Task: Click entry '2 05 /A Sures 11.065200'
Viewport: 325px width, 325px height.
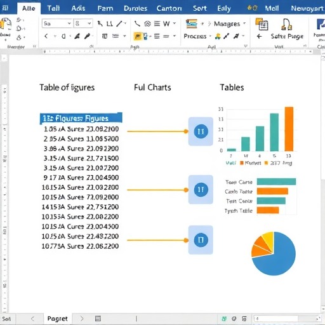Action: coord(81,139)
